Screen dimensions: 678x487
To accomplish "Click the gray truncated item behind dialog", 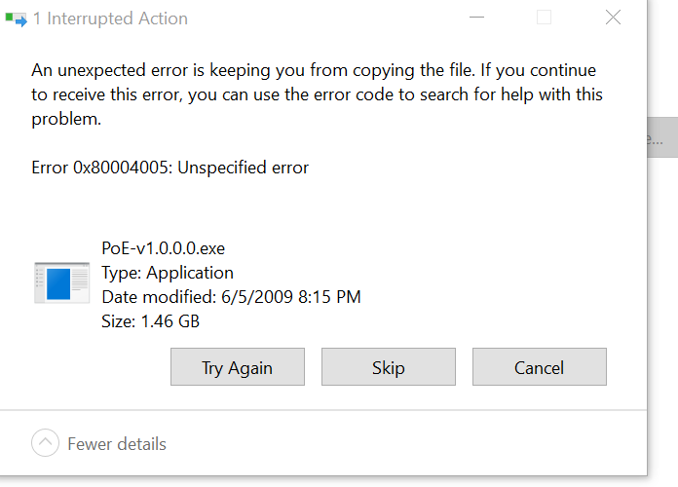I will click(x=662, y=137).
